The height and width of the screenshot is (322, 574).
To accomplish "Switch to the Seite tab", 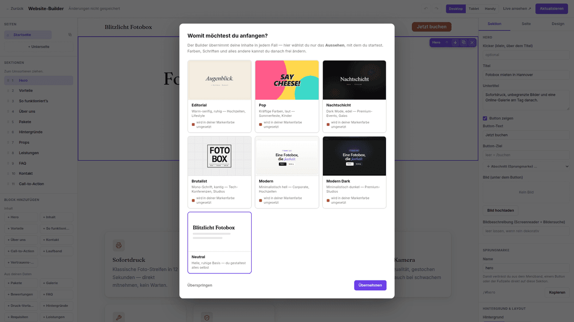I will pos(526,23).
